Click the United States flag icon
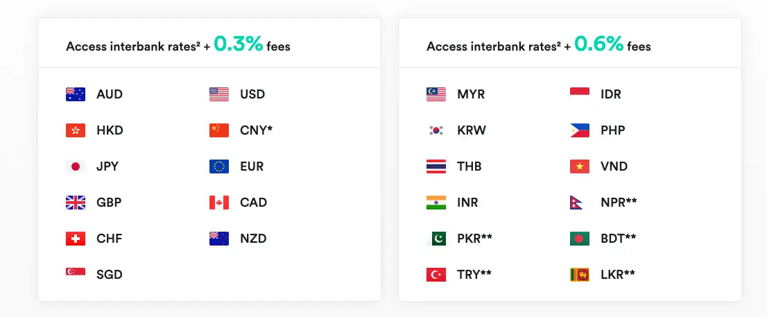Viewport: 767px width, 317px height. point(218,94)
